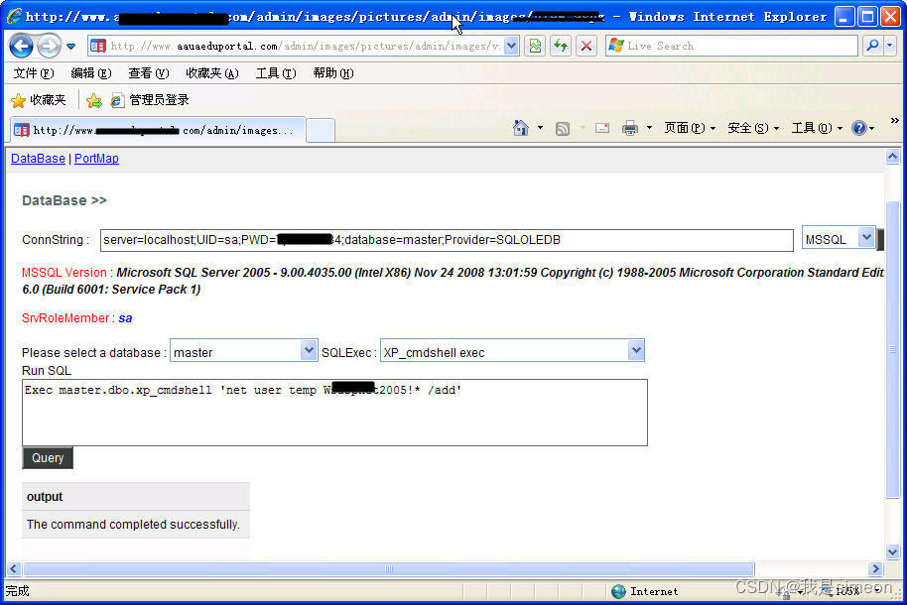The image size is (907, 605).
Task: Add to favorites bar star icon
Action: [x=93, y=100]
